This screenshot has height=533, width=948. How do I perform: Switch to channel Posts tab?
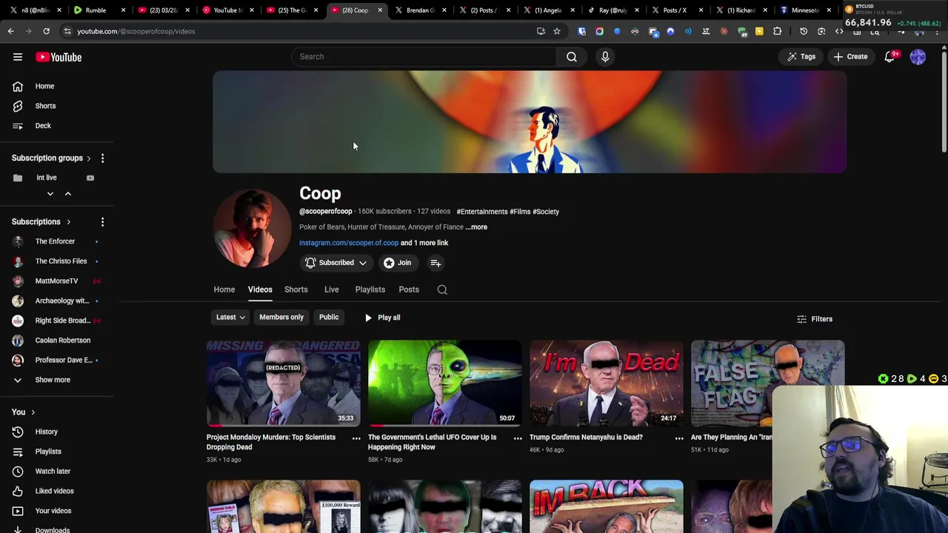409,289
